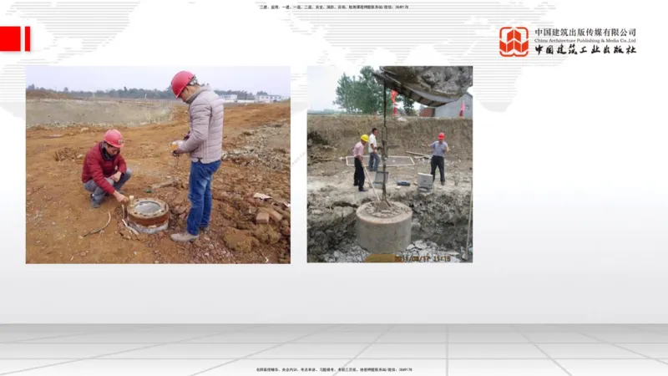
Task: Select the left construction site photo
Action: pos(158,165)
